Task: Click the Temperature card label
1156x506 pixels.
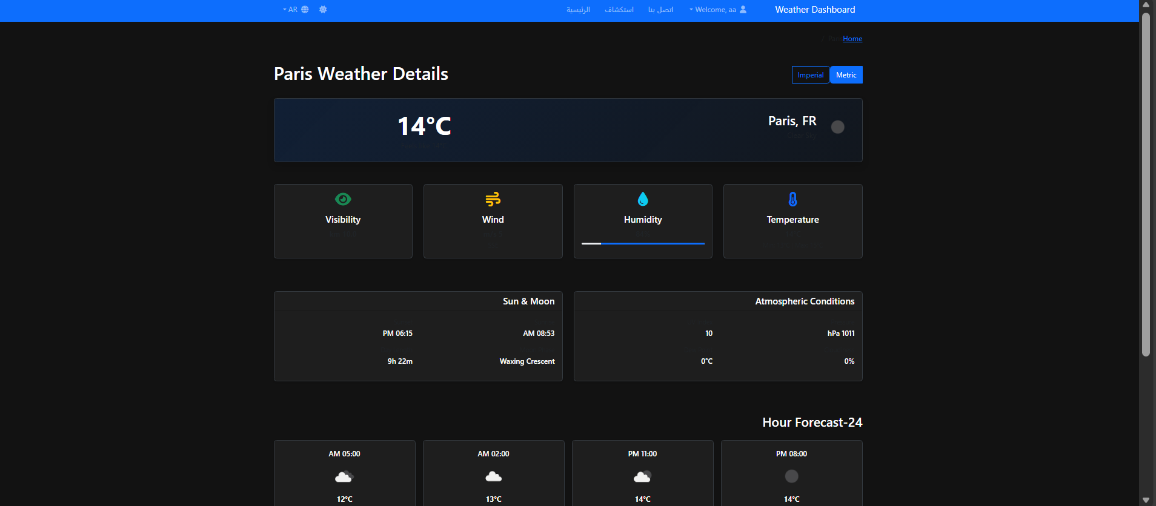Action: click(793, 220)
